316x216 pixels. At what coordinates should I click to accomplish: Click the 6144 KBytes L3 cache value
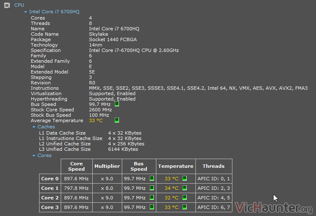pos(123,149)
